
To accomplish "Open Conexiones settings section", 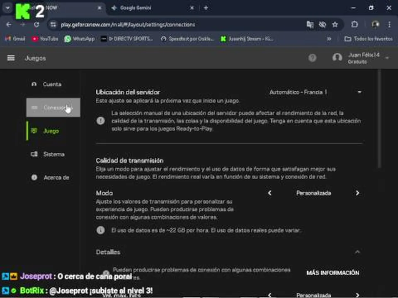I will click(x=53, y=108).
